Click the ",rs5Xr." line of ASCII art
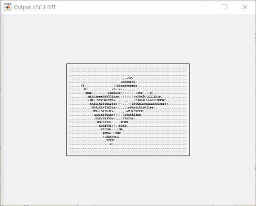 pyautogui.click(x=129, y=78)
